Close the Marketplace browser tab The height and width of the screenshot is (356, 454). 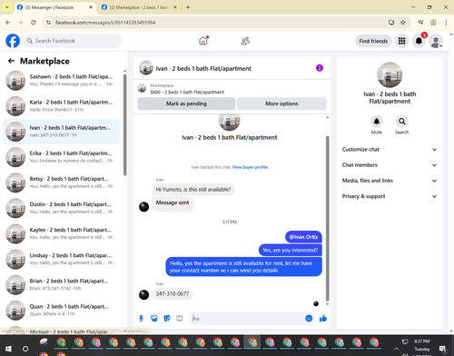[x=175, y=7]
